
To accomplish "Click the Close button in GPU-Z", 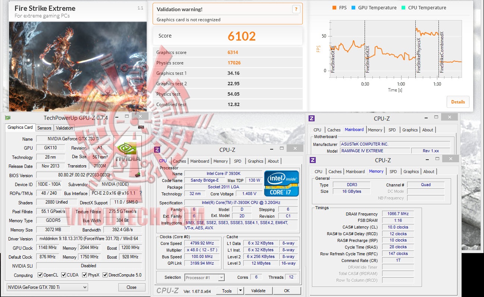I will 131,287.
